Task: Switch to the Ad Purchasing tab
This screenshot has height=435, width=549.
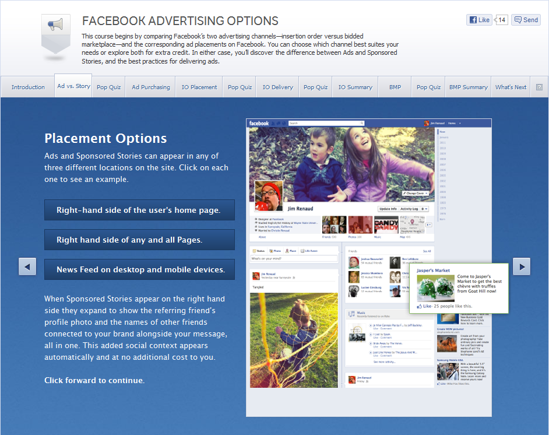Action: 151,87
